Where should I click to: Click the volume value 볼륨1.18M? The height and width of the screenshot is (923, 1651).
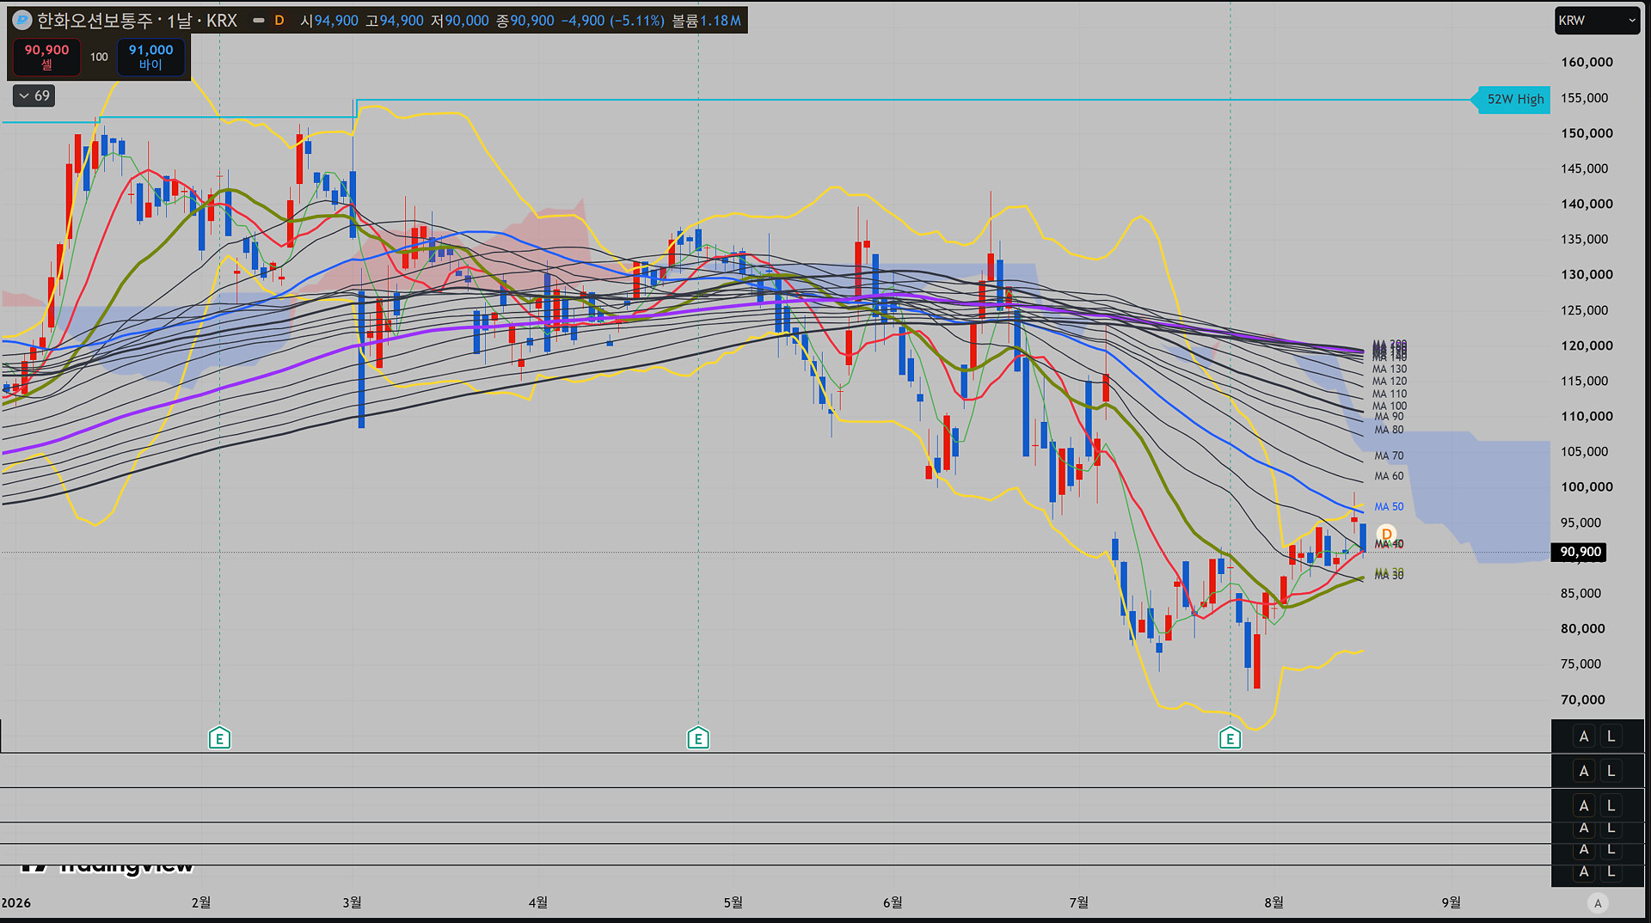point(707,21)
